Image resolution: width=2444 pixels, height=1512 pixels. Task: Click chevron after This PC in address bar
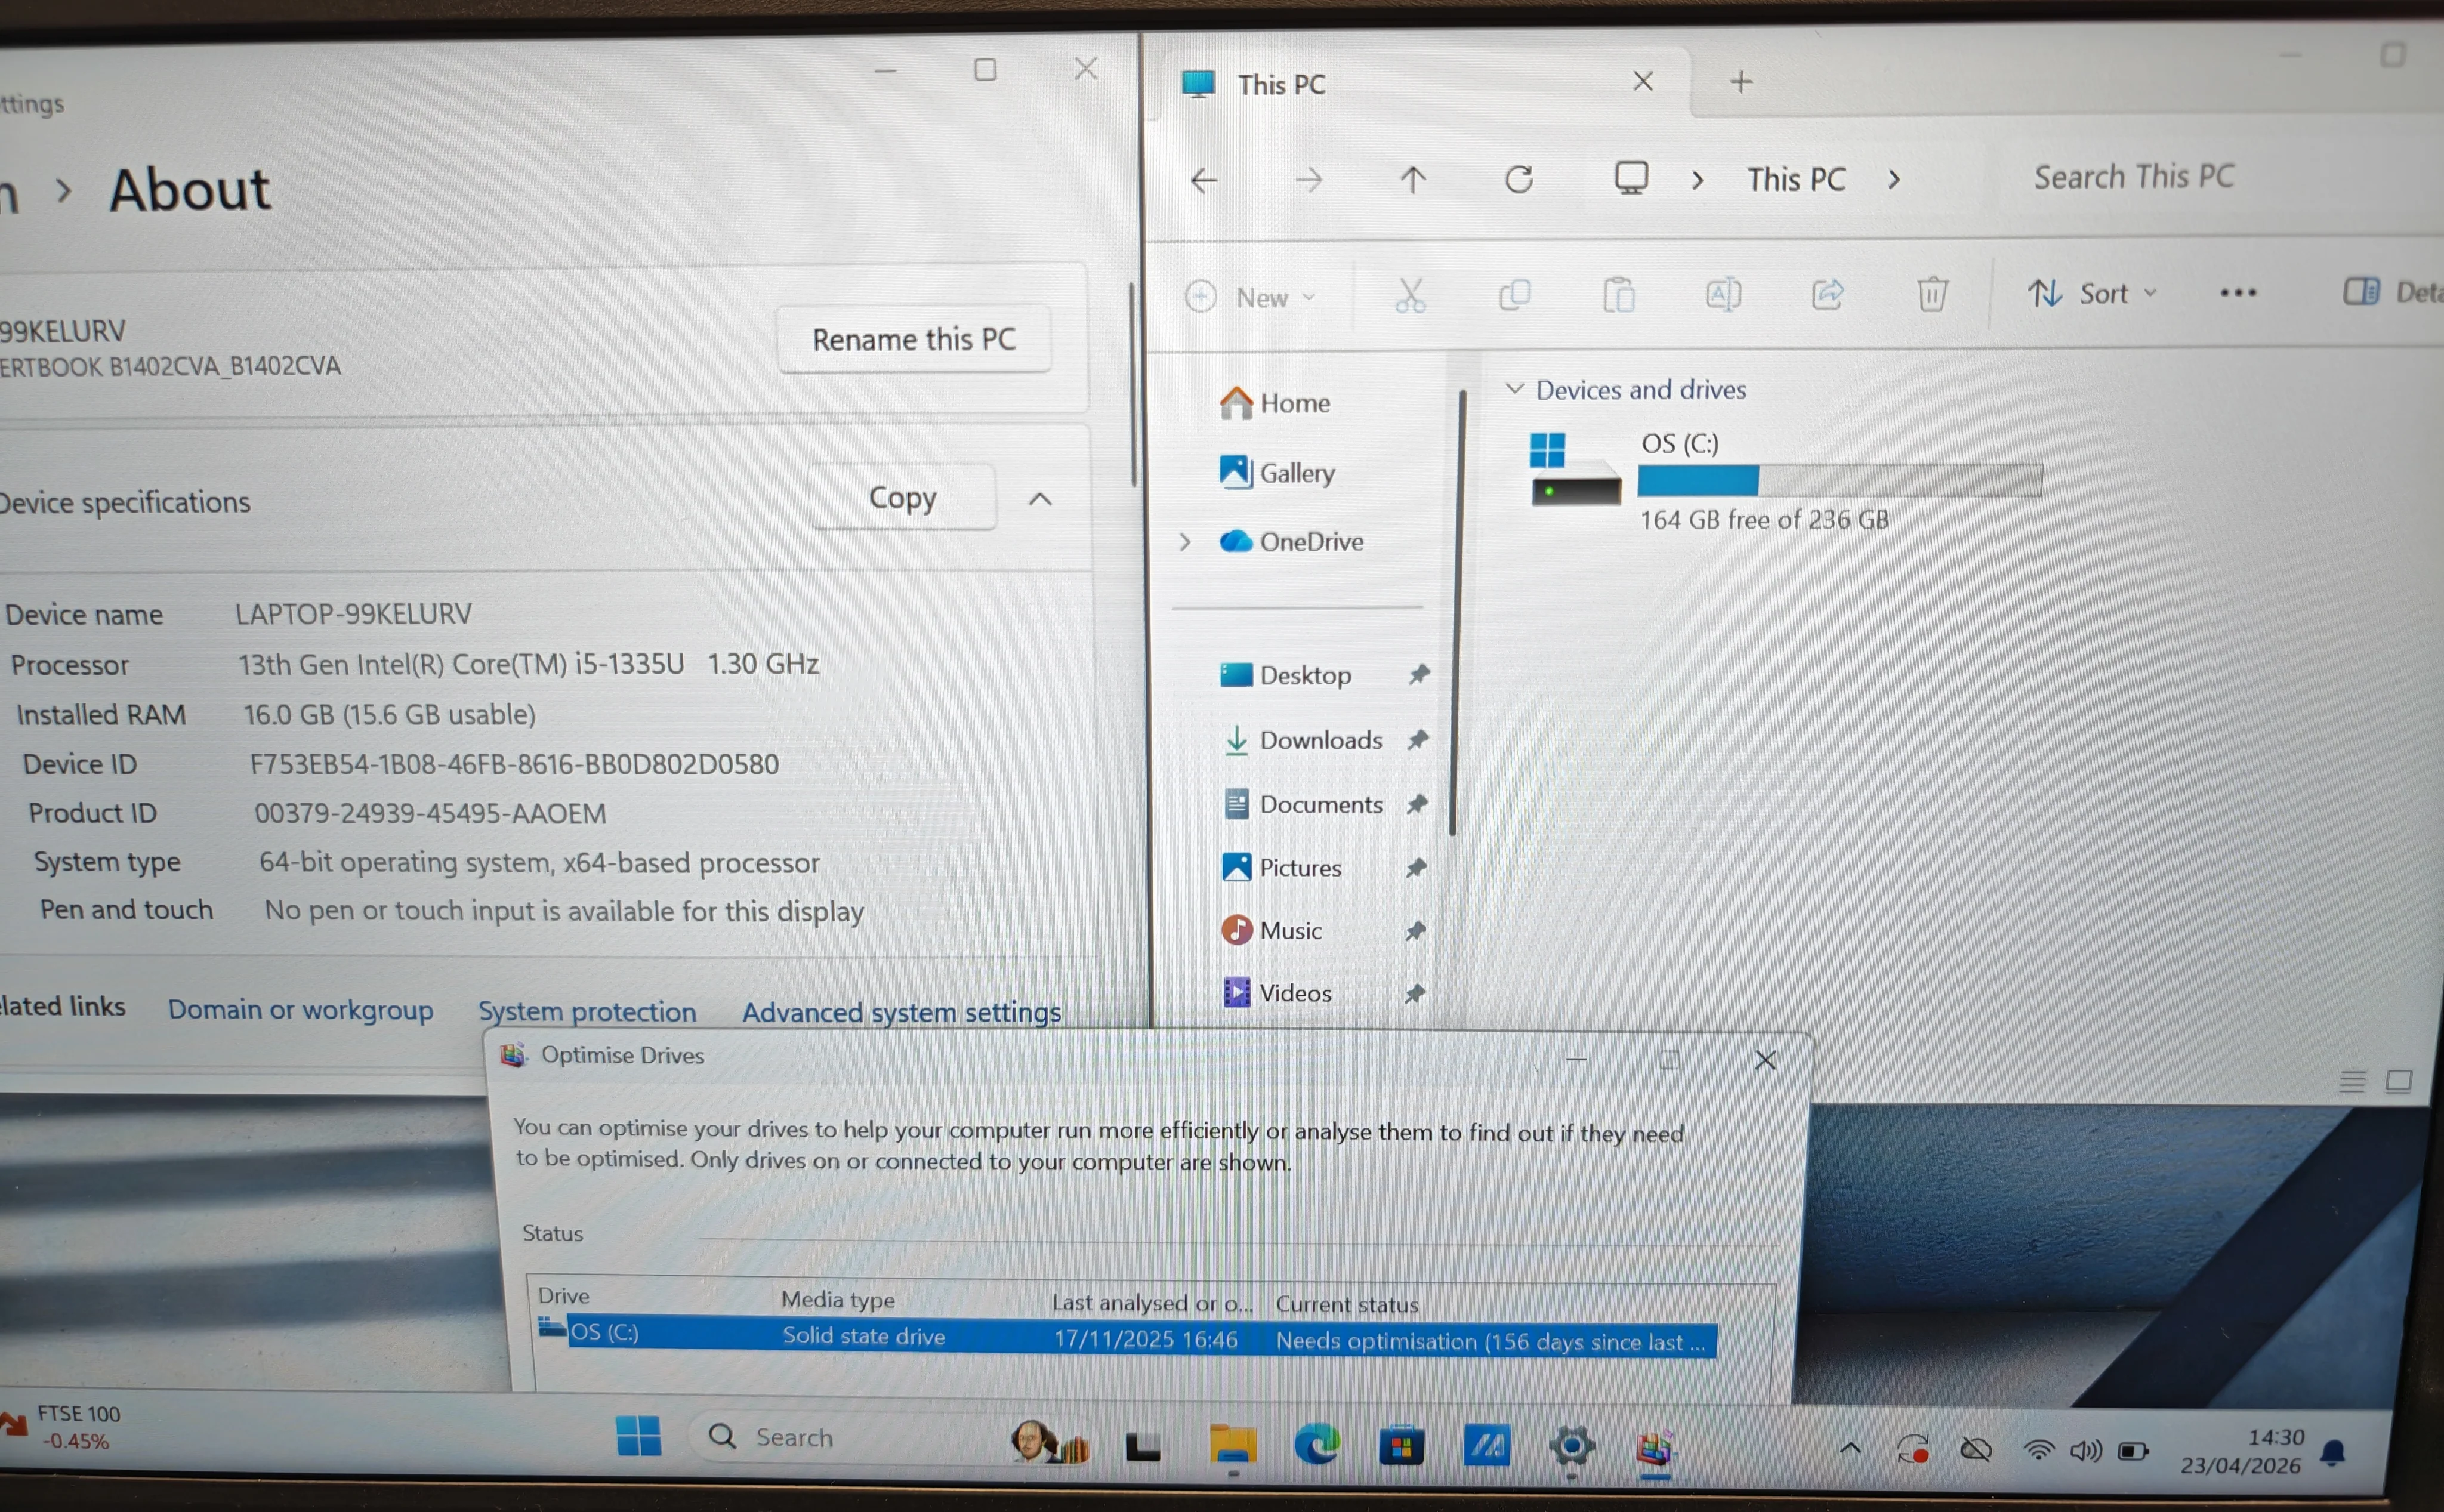pos(1894,179)
